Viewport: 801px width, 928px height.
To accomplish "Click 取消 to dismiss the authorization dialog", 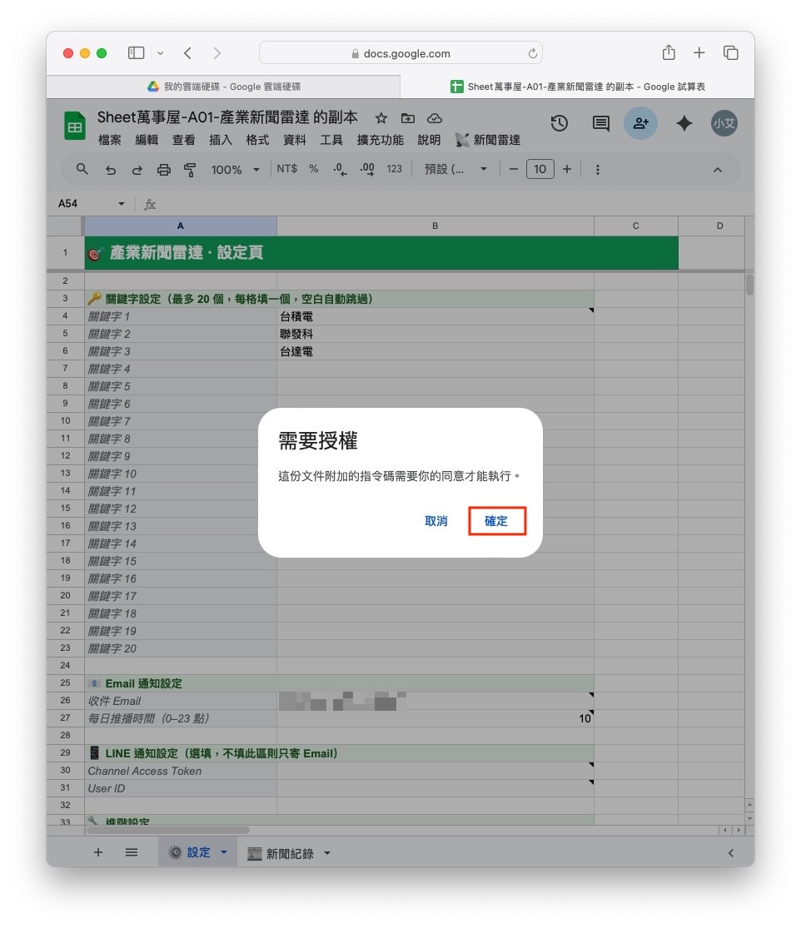I will point(436,521).
